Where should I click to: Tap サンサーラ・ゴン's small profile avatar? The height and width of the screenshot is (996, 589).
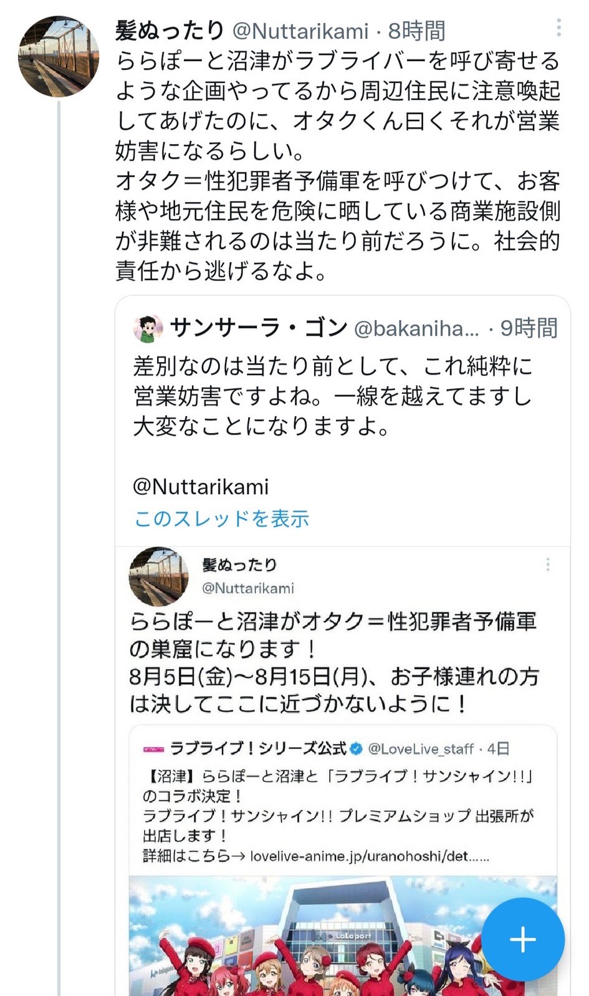[x=148, y=328]
